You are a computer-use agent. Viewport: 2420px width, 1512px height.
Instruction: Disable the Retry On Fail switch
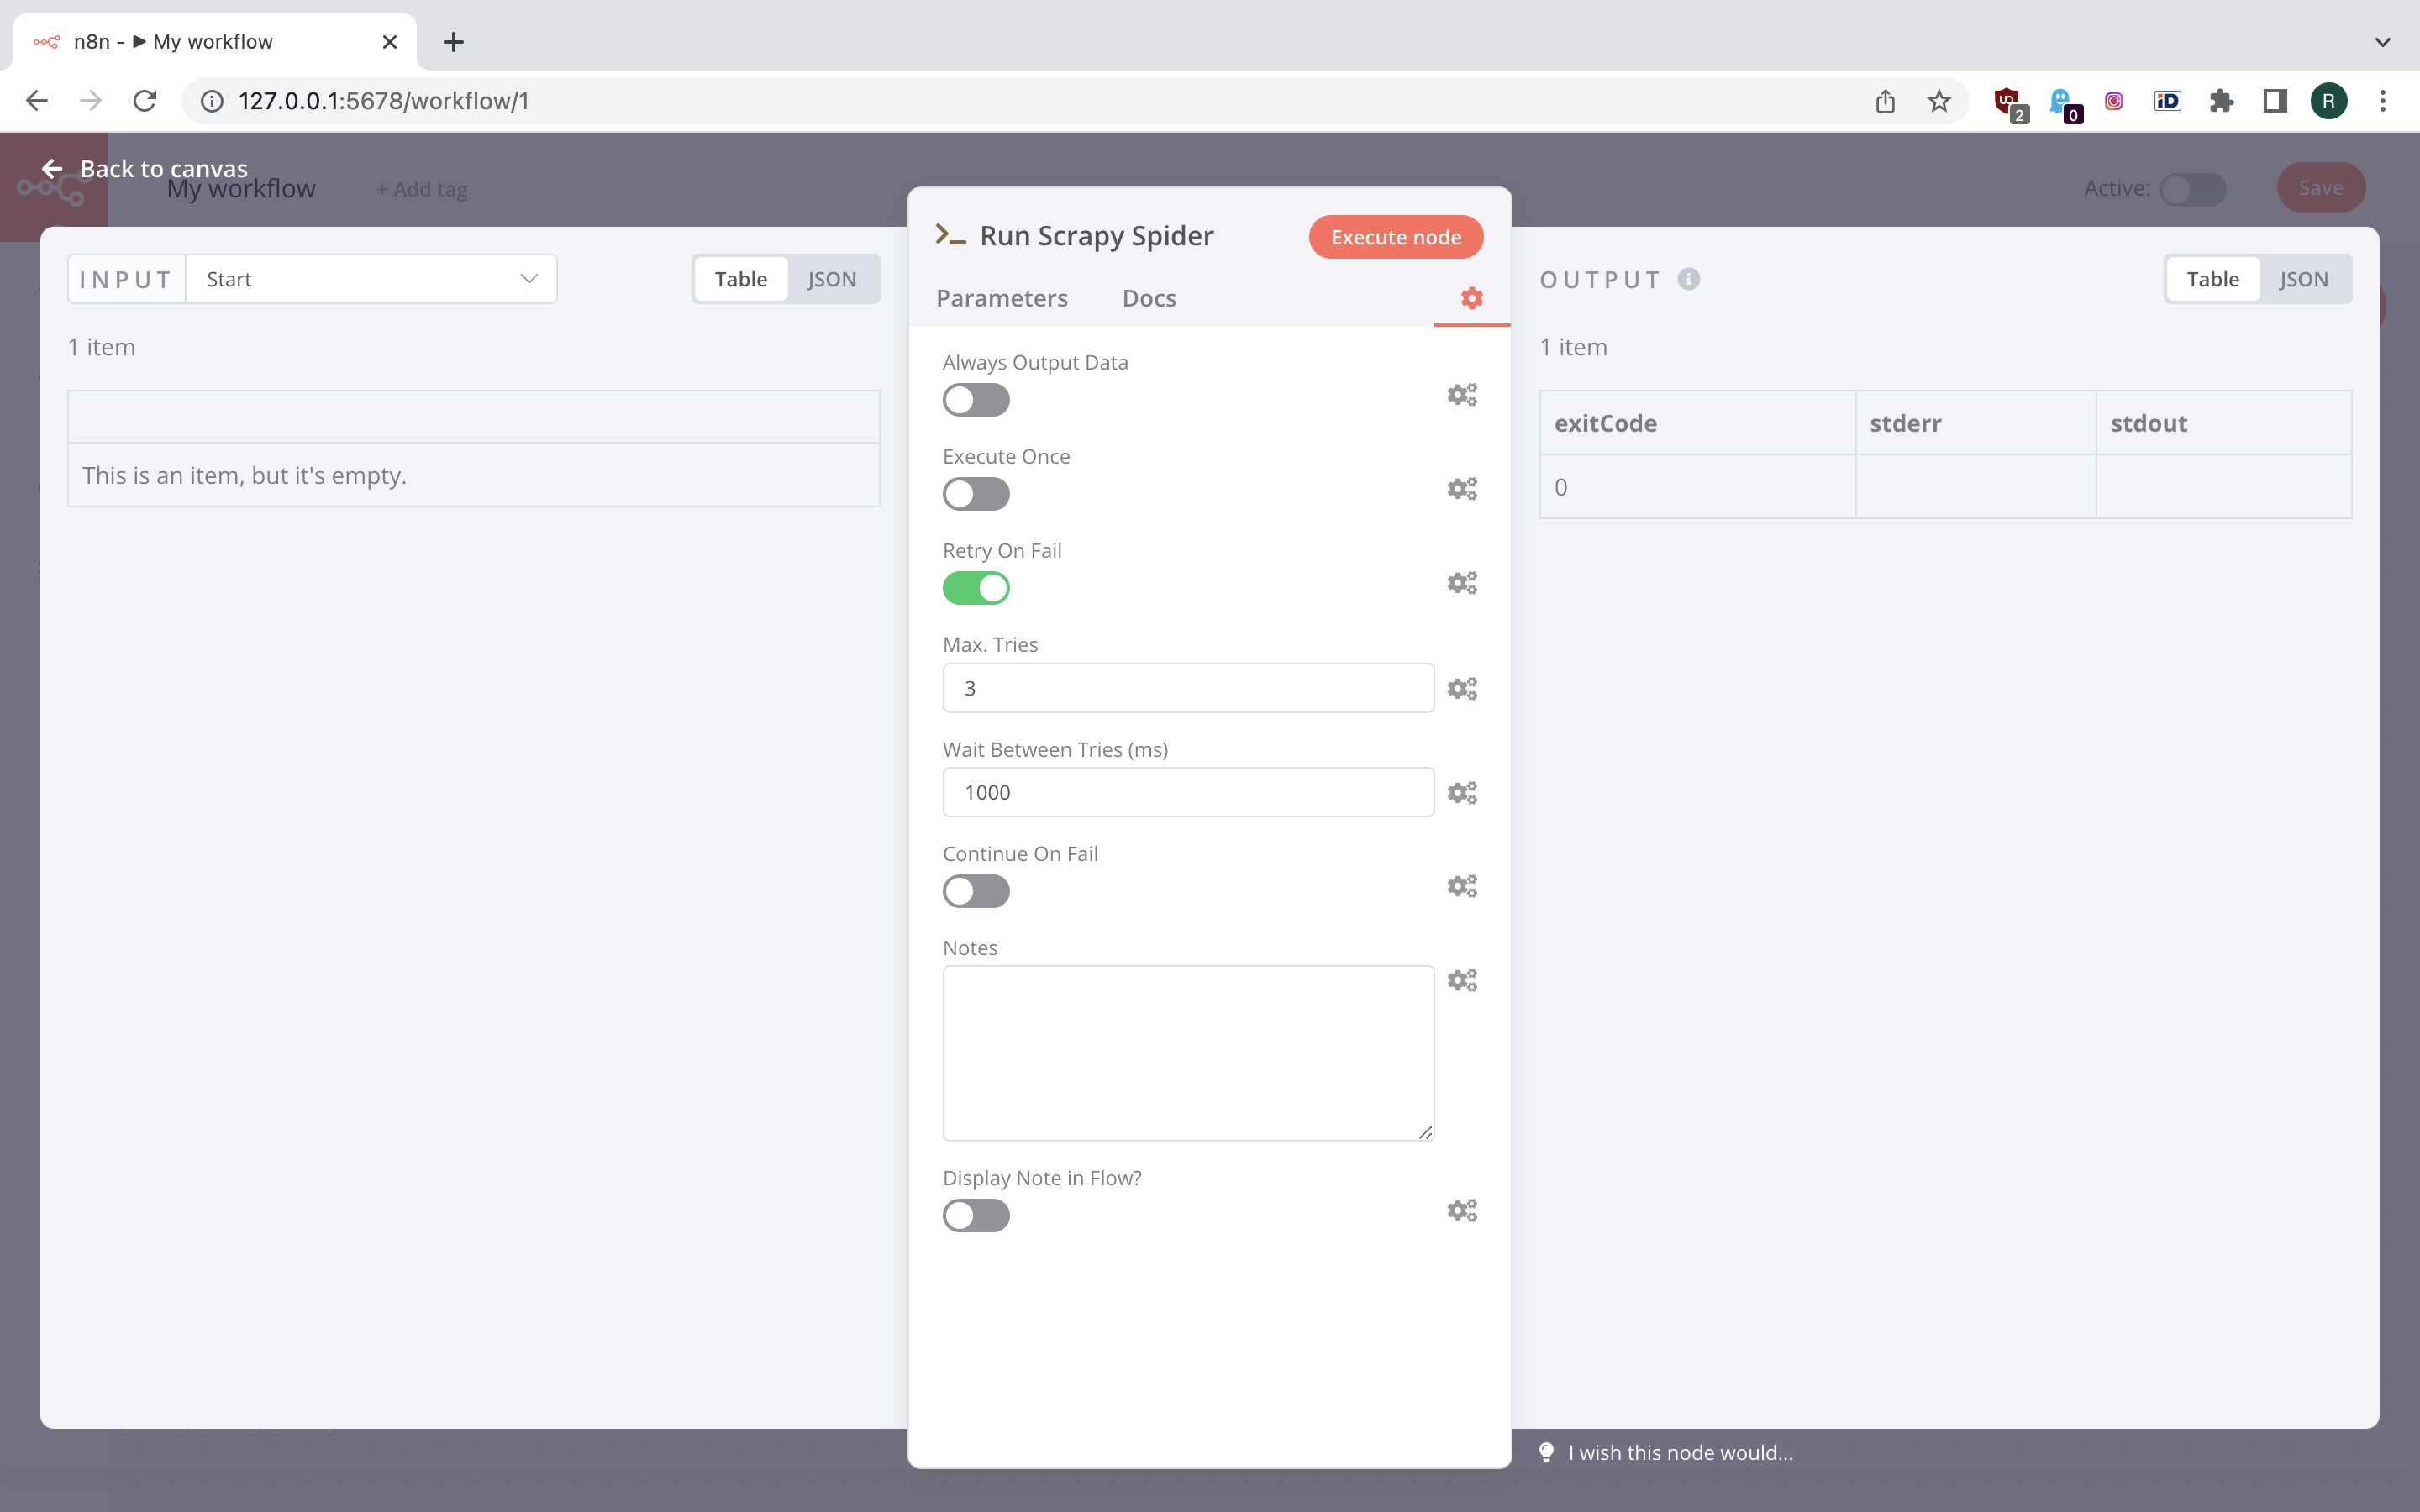pyautogui.click(x=976, y=588)
